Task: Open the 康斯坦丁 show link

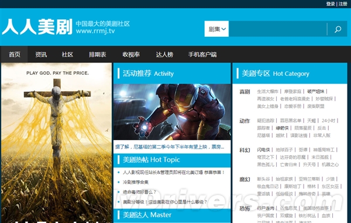Action: click(x=293, y=186)
